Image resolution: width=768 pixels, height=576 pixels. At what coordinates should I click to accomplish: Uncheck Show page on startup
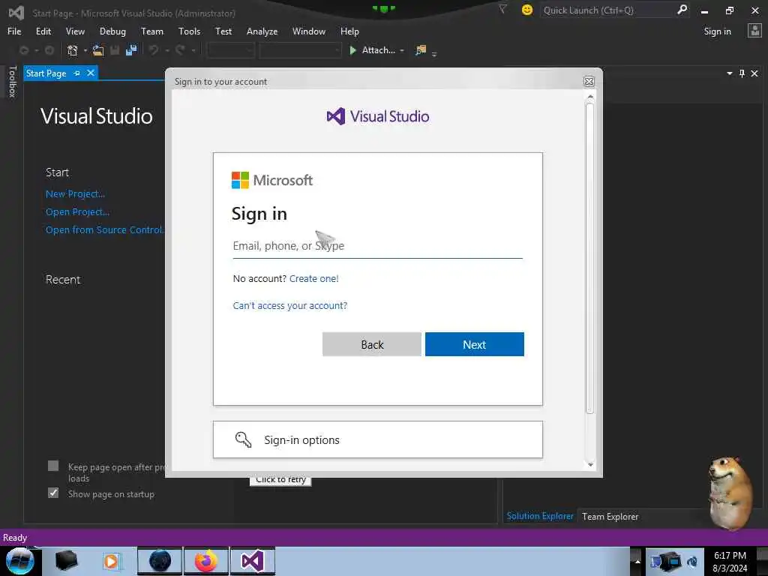[53, 493]
